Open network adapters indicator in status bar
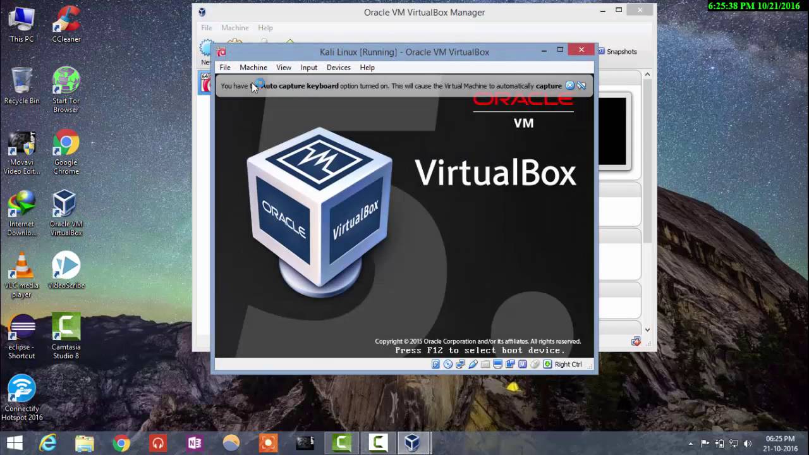Viewport: 809px width, 455px height. pyautogui.click(x=460, y=364)
